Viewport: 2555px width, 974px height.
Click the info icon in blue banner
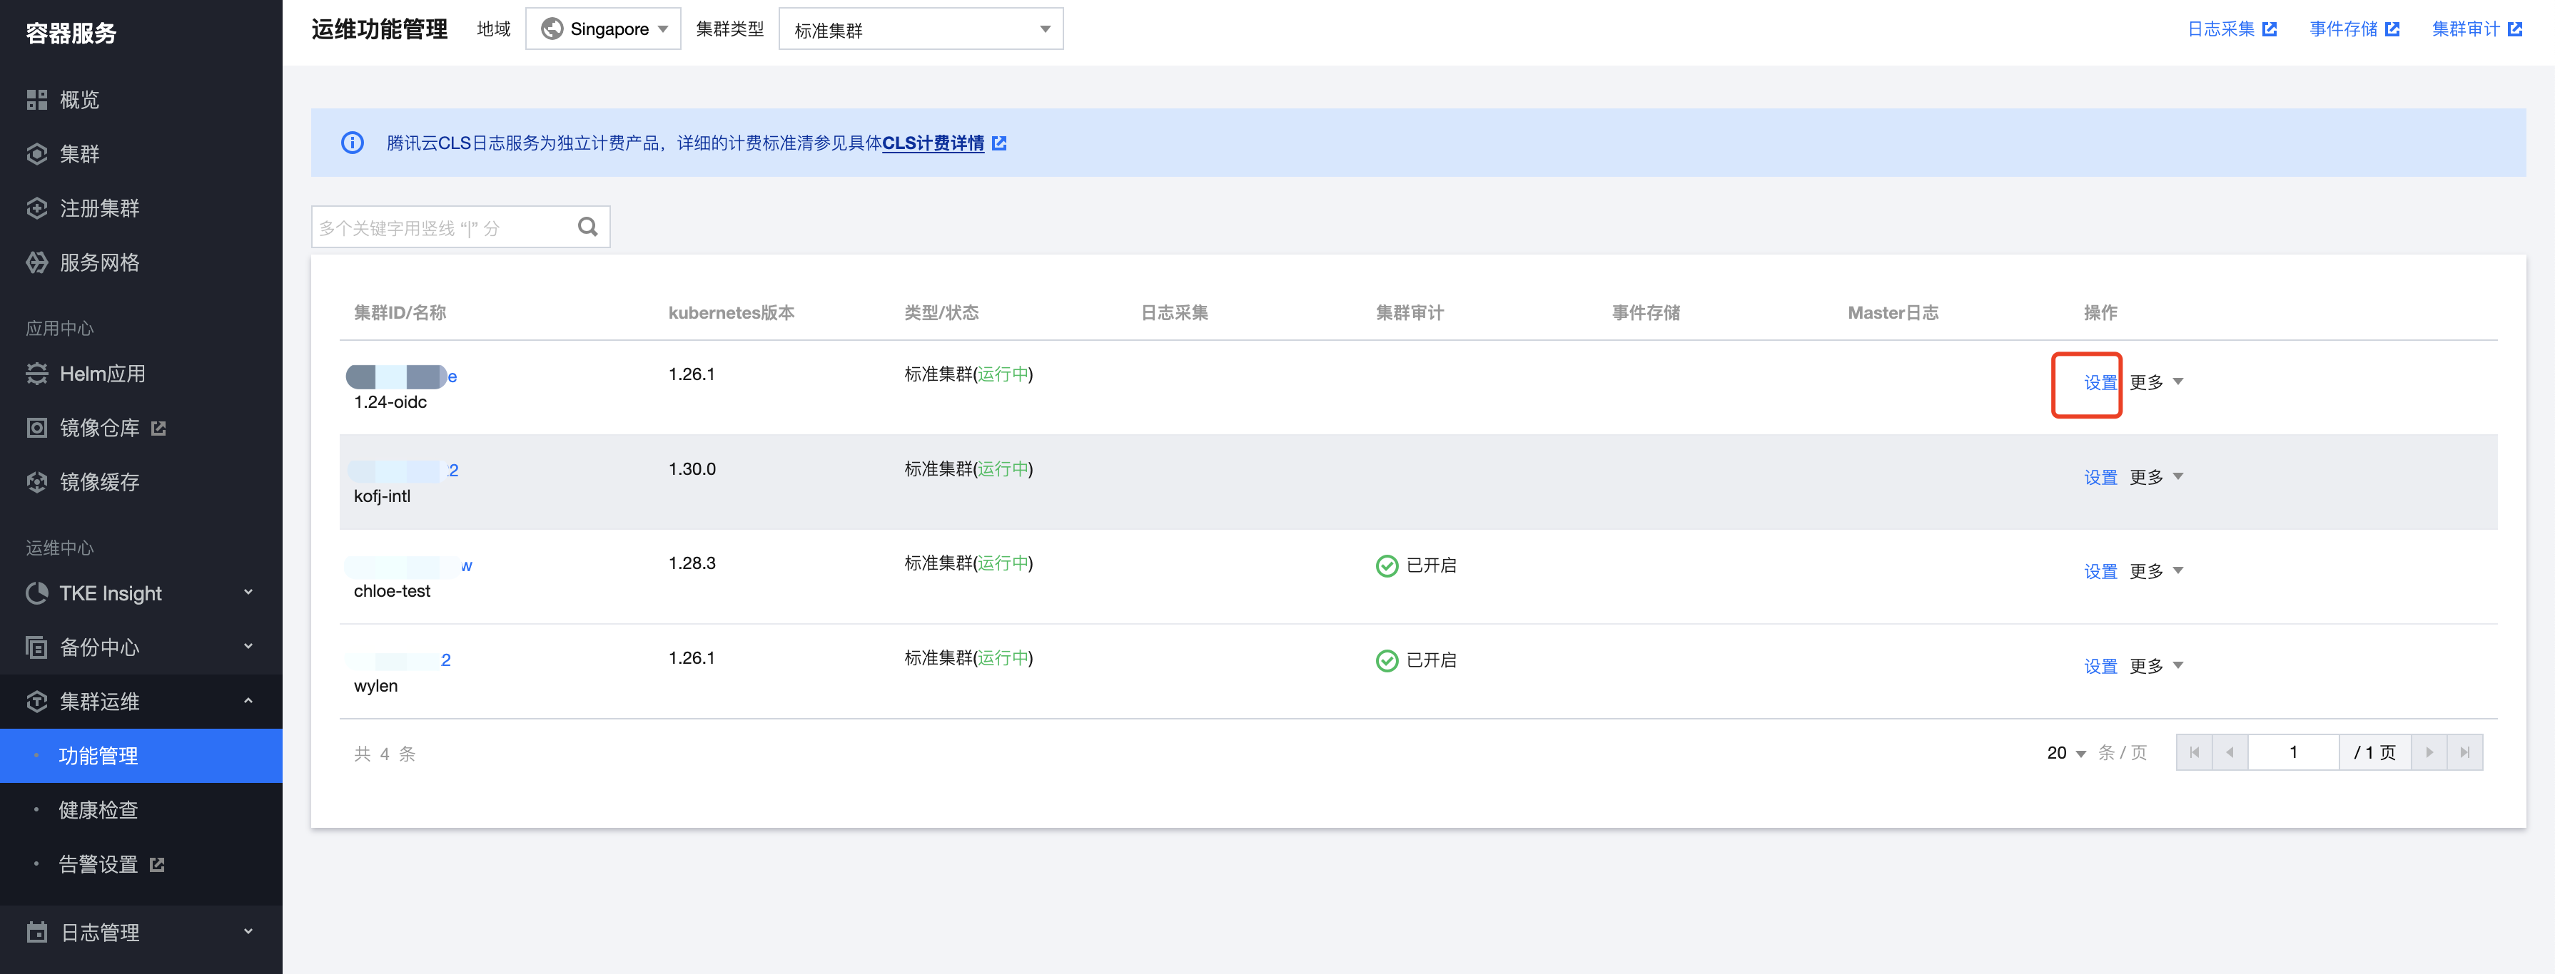pos(352,143)
